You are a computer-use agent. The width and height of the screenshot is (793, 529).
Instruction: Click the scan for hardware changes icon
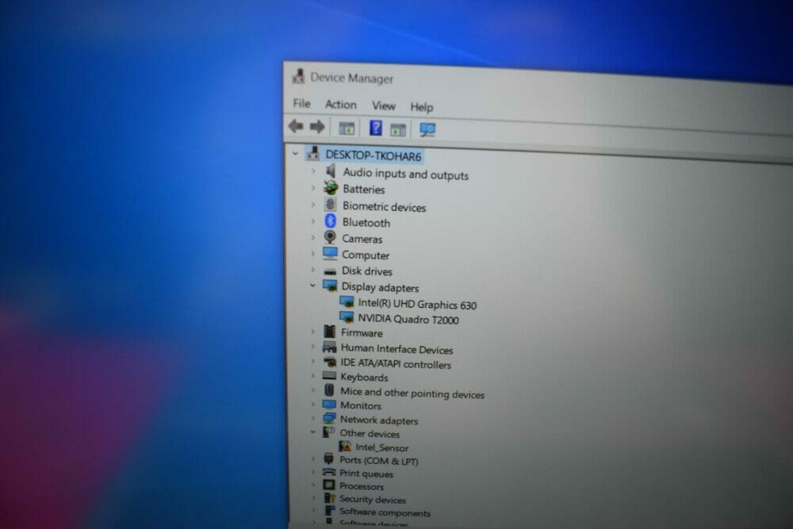(x=427, y=130)
